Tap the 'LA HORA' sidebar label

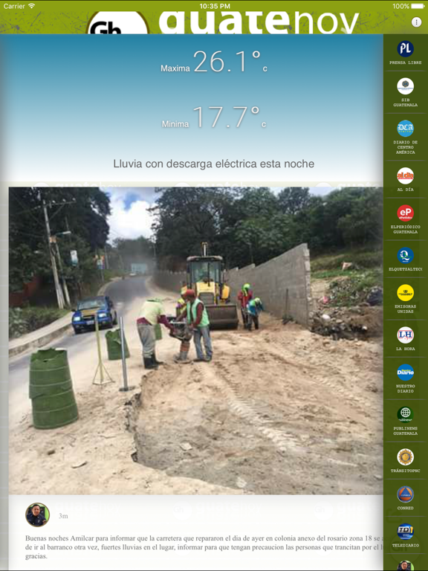405,349
